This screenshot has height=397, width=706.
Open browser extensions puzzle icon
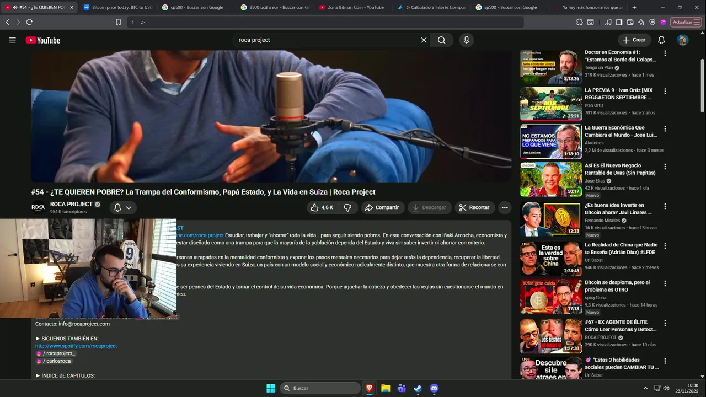(x=579, y=22)
